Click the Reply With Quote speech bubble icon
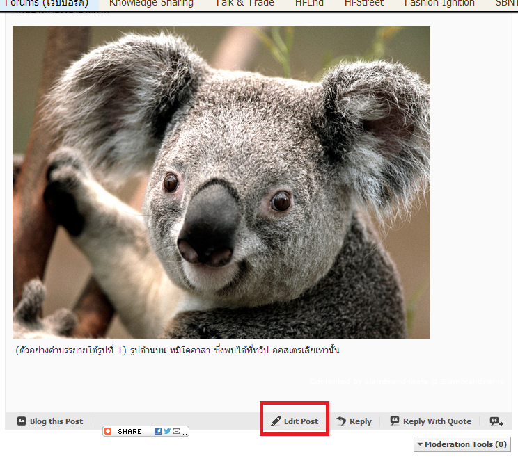 tap(395, 421)
